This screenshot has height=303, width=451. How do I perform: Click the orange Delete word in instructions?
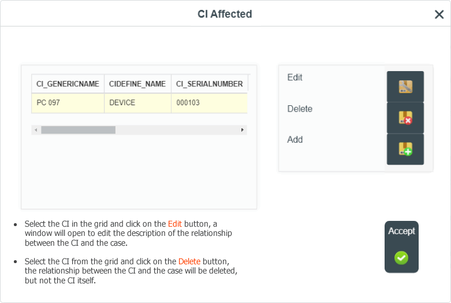coord(189,261)
